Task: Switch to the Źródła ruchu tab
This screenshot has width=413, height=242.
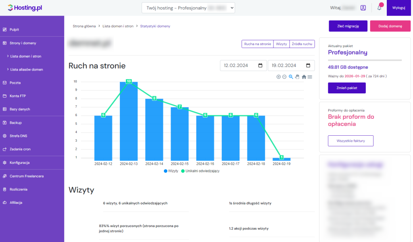Action: [x=302, y=44]
